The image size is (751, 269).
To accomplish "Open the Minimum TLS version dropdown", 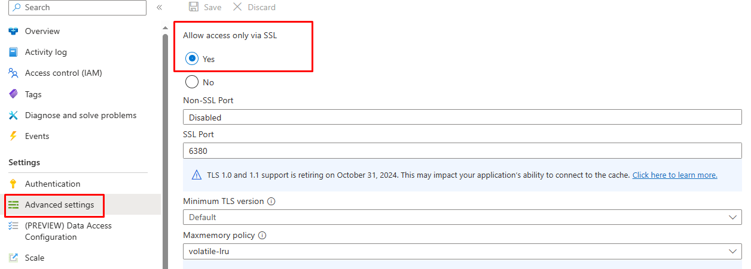I will pyautogui.click(x=462, y=217).
